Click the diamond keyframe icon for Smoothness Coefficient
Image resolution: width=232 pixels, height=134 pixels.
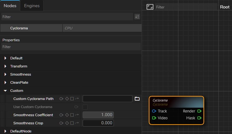pos(67,115)
